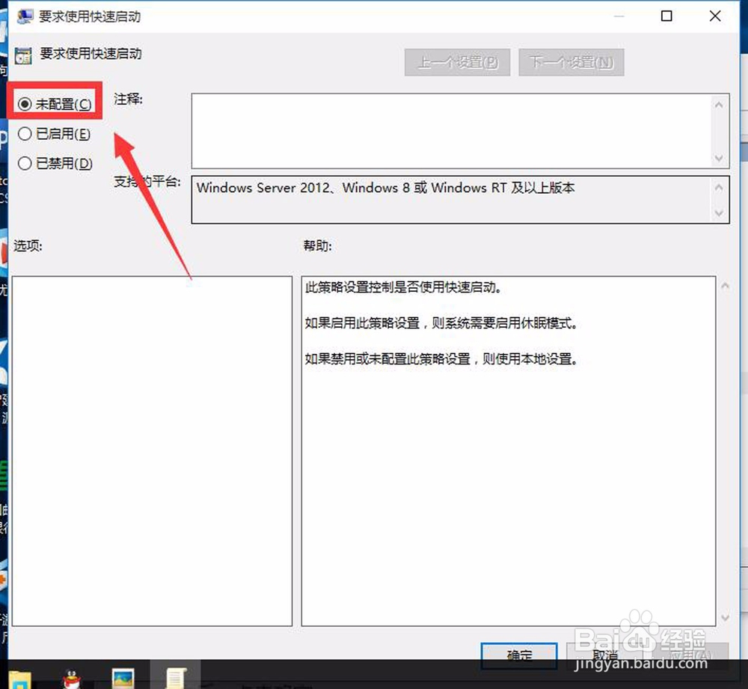
Task: Select the Group Policy Editor taskbar icon
Action: (x=176, y=677)
